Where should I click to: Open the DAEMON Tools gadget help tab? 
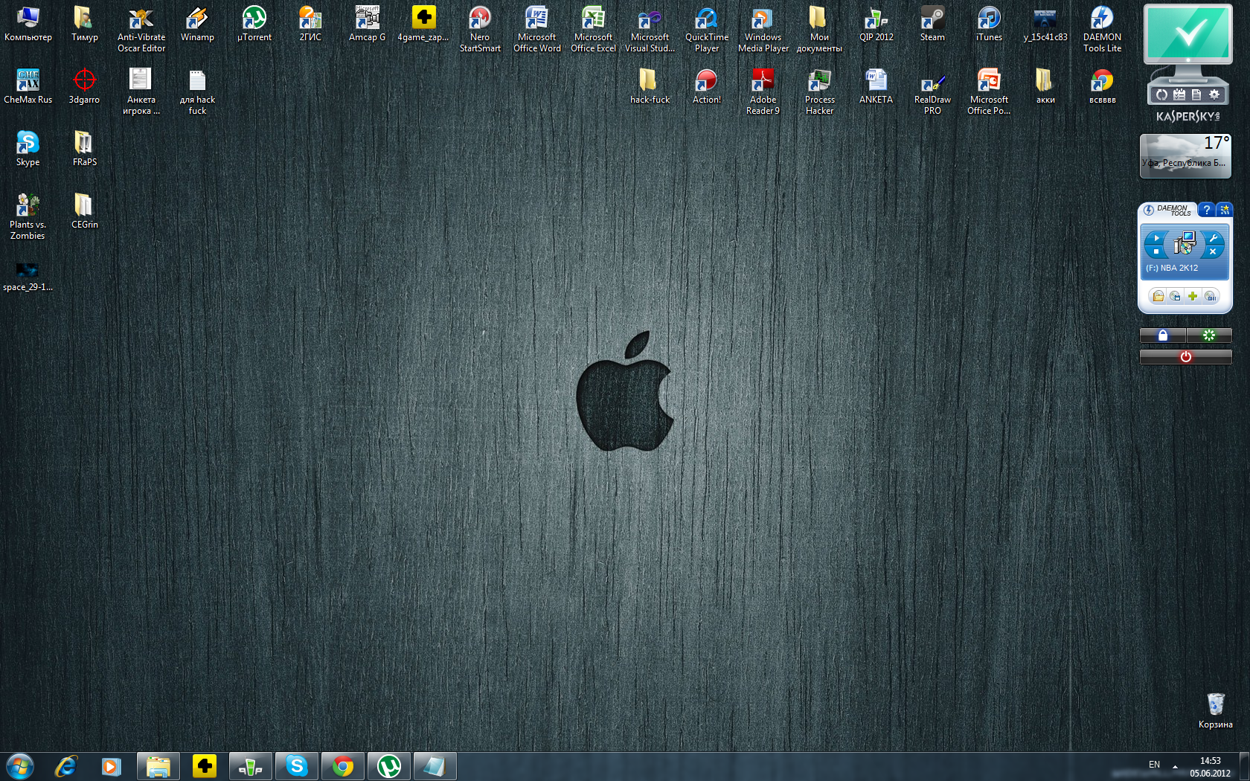(1206, 210)
